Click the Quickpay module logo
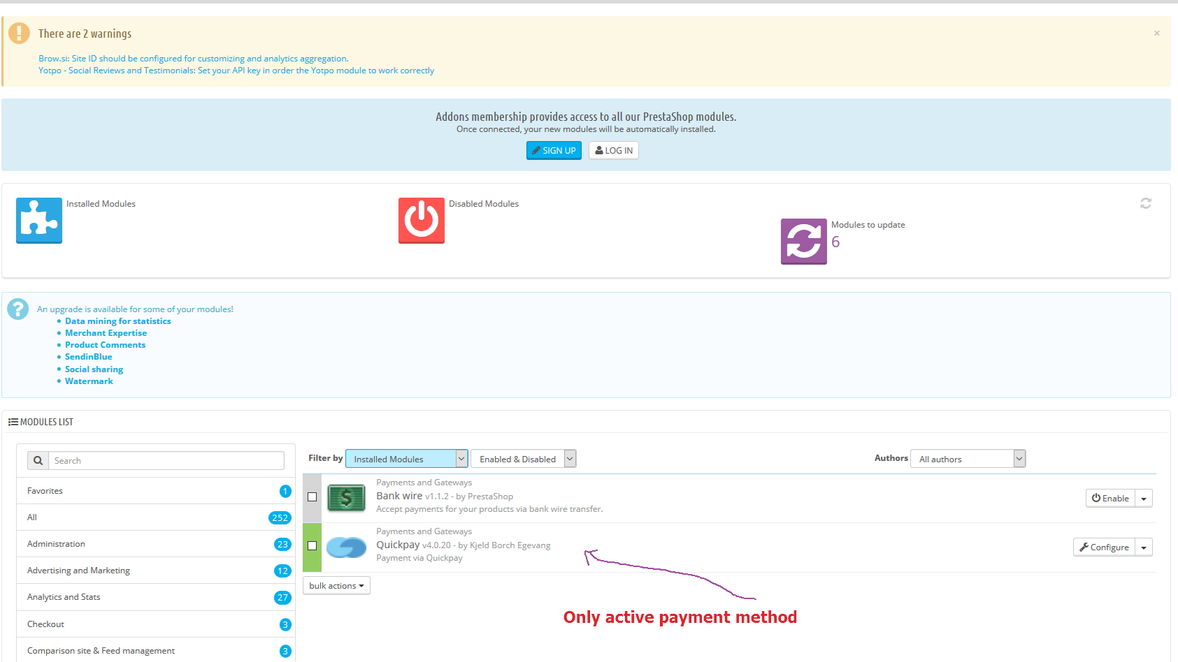The width and height of the screenshot is (1178, 662). click(x=346, y=547)
